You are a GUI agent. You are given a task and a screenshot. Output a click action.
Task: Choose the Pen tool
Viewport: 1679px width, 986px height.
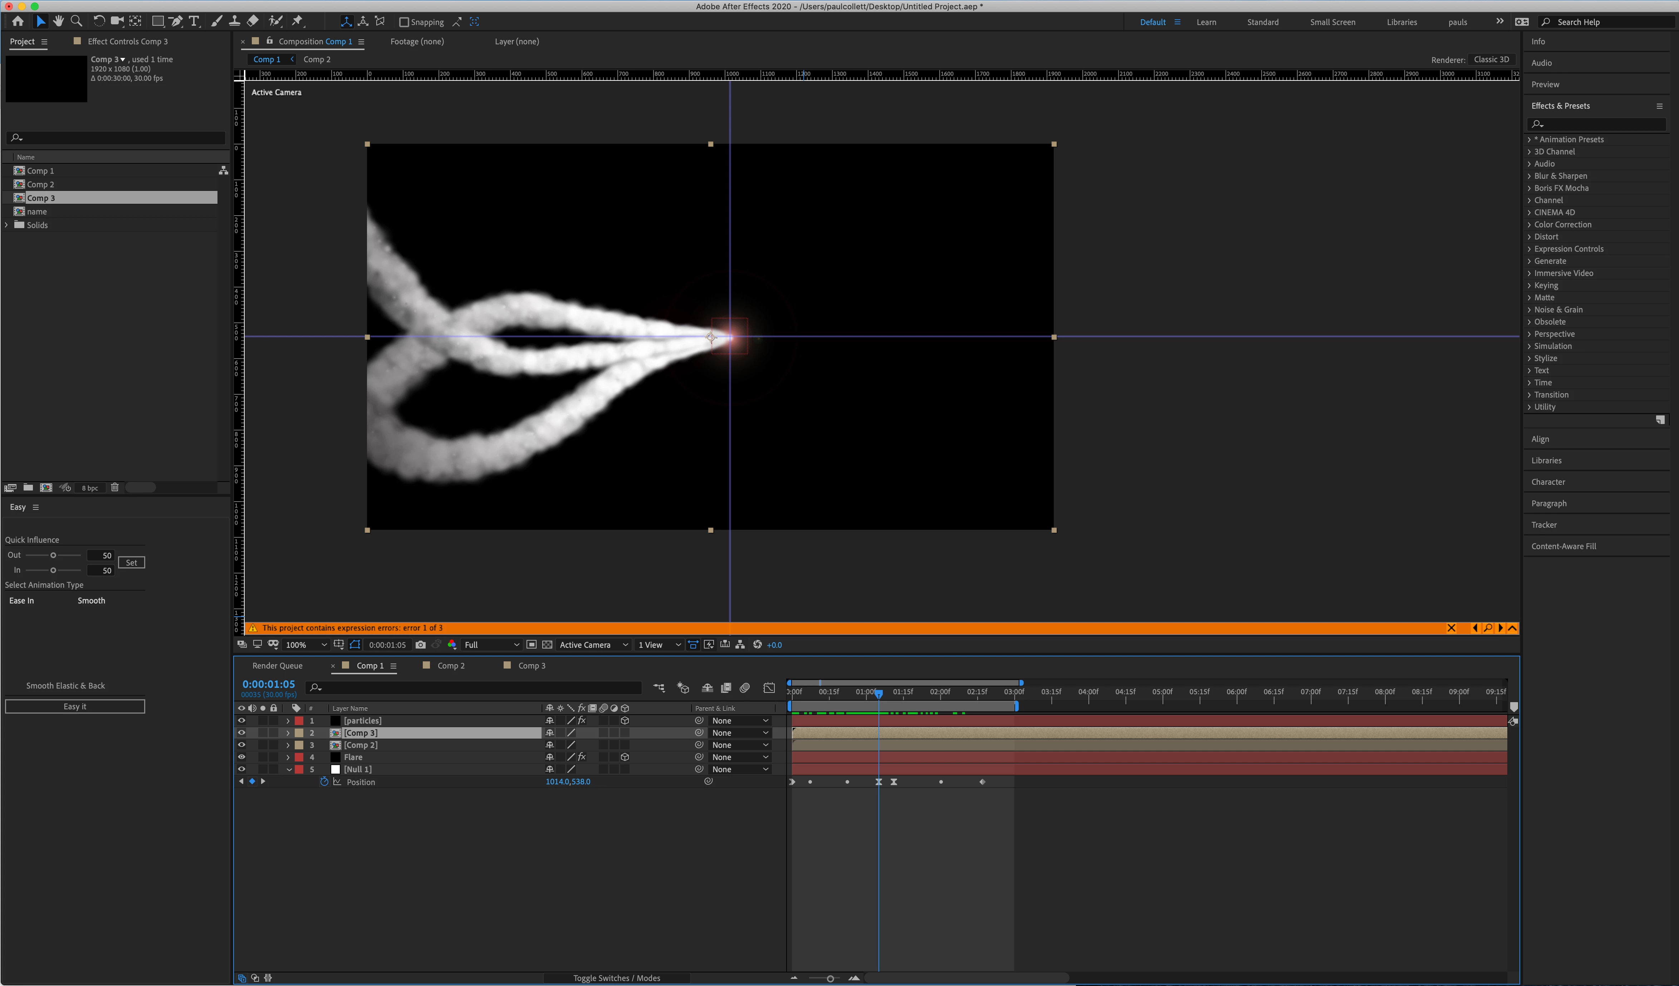(176, 21)
